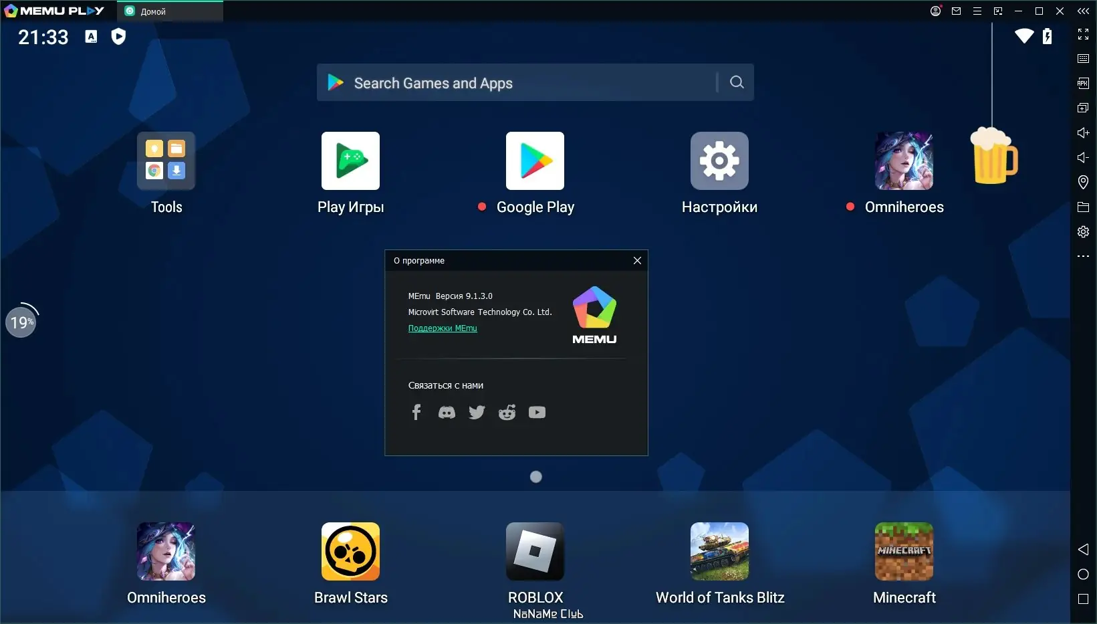Click the shield play status icon
Screen dimensions: 1097x624
(x=118, y=36)
